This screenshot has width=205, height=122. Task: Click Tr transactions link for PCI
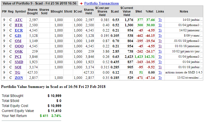click(x=160, y=57)
